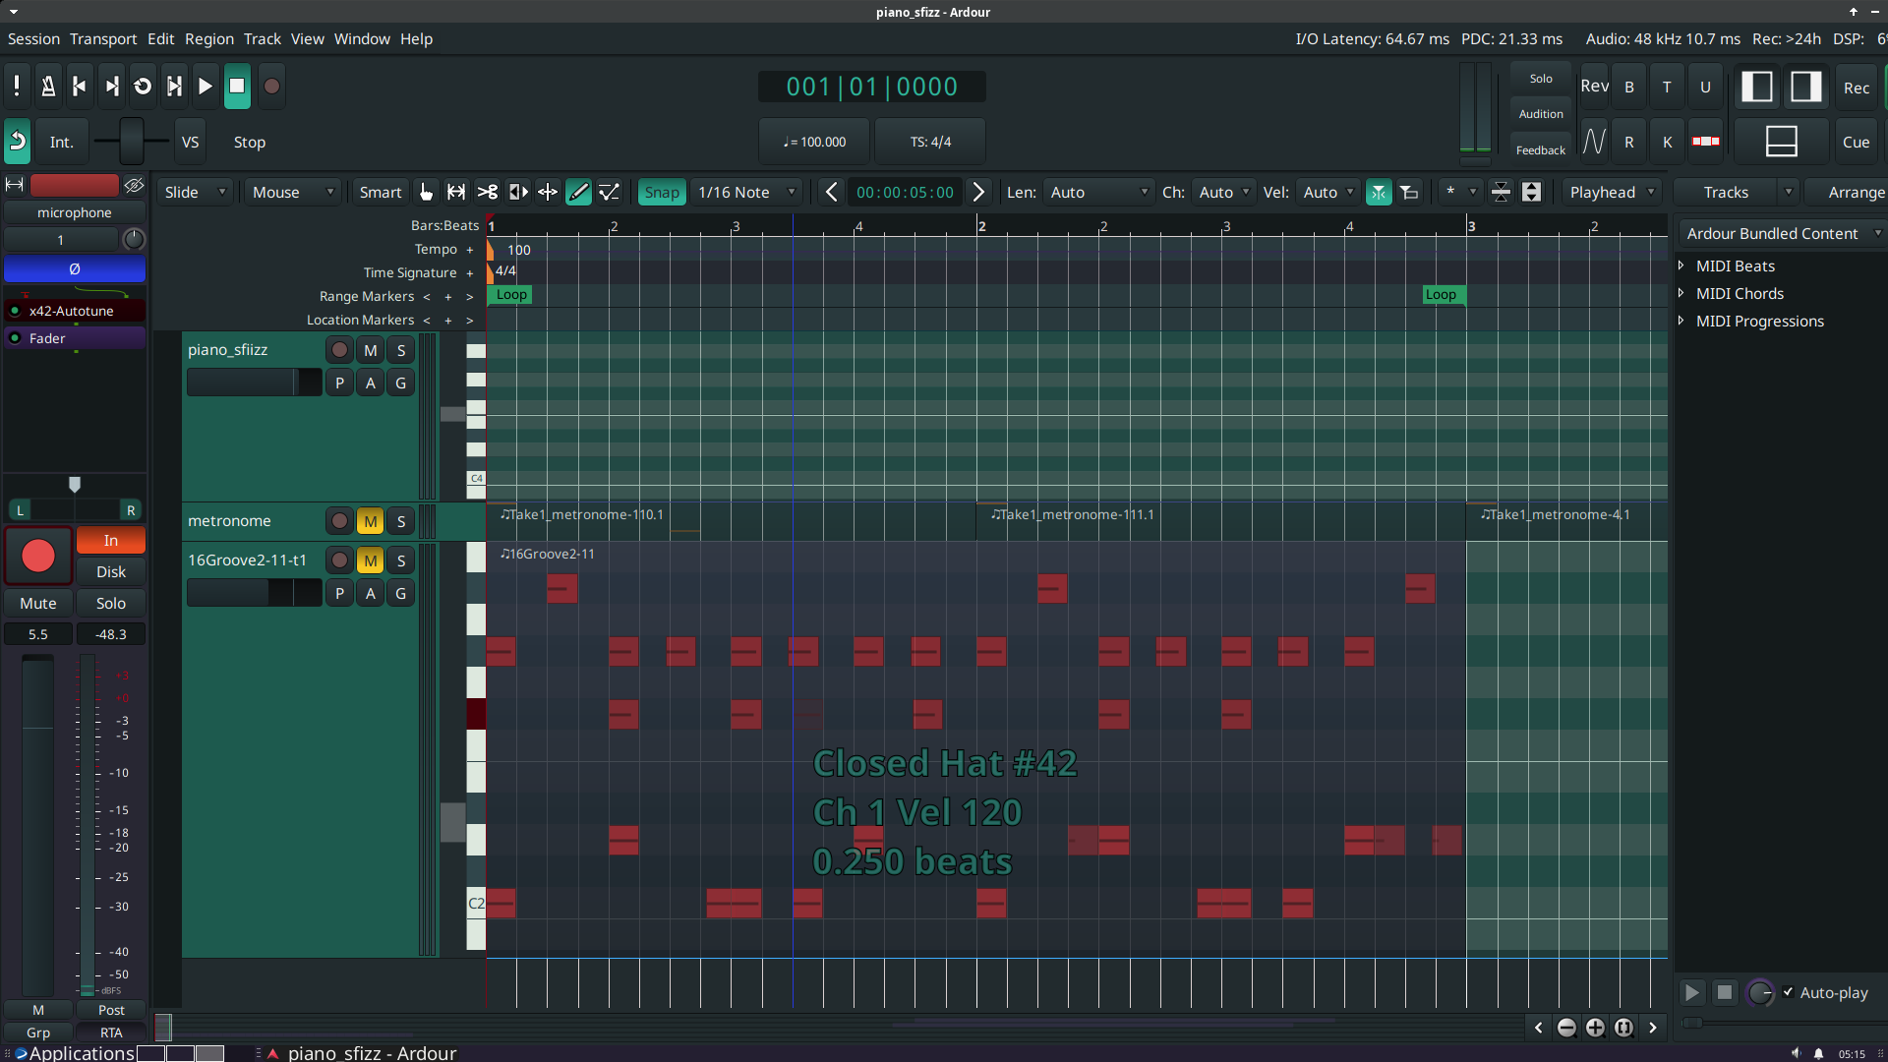
Task: Click the shuttle speed slider
Action: pyautogui.click(x=131, y=142)
